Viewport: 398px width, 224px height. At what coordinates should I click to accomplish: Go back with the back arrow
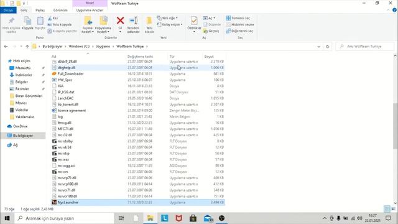point(6,47)
